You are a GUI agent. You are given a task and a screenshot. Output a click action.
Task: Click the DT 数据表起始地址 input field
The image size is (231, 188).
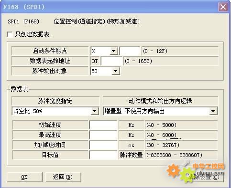tap(111, 61)
